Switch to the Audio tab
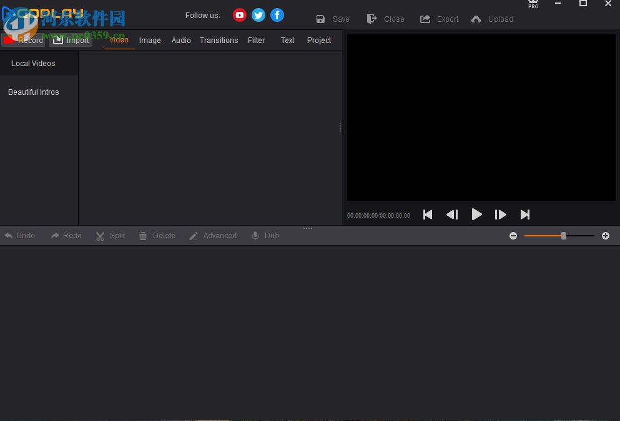 tap(180, 40)
